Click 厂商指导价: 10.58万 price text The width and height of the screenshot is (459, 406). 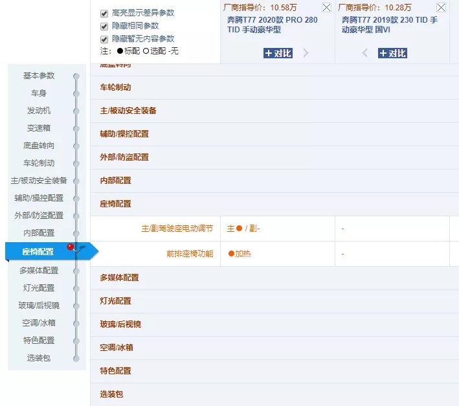point(260,7)
